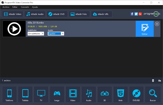The image size is (163, 105).
Task: Select the DVD/BD output category
Action: [137, 94]
